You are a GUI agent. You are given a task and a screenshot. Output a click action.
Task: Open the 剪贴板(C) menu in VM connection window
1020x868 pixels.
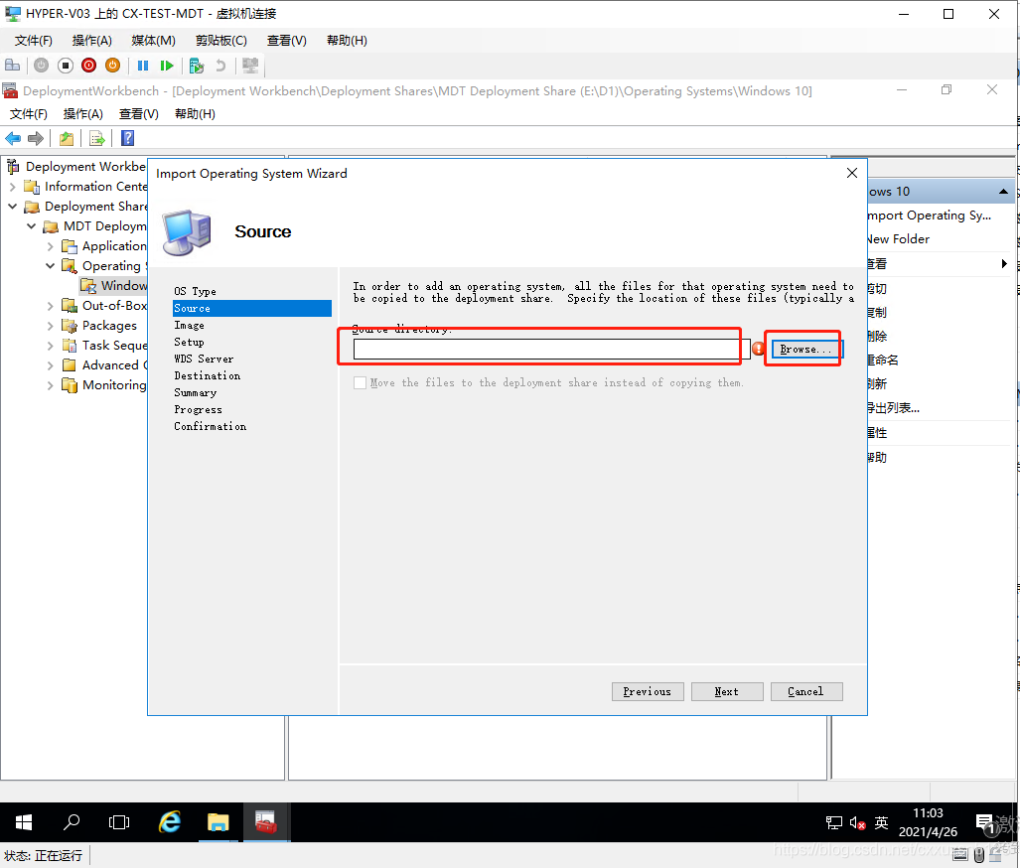tap(221, 41)
